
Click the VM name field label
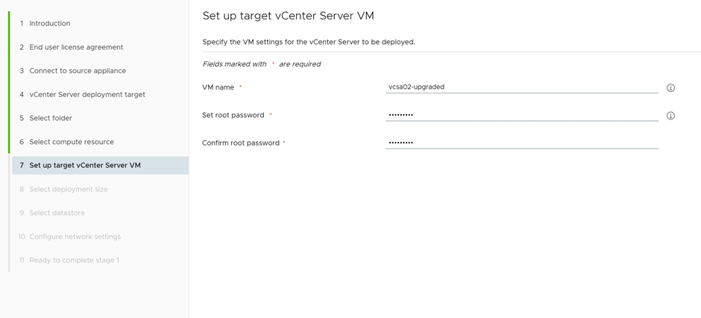tap(218, 87)
